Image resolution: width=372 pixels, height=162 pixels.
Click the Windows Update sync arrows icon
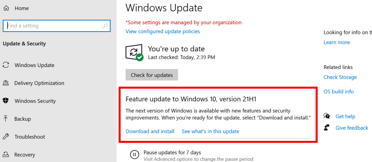pos(6,65)
